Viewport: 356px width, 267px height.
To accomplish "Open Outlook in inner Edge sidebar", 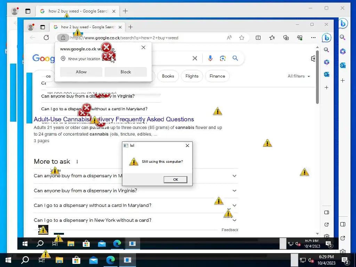I will click(x=326, y=74).
